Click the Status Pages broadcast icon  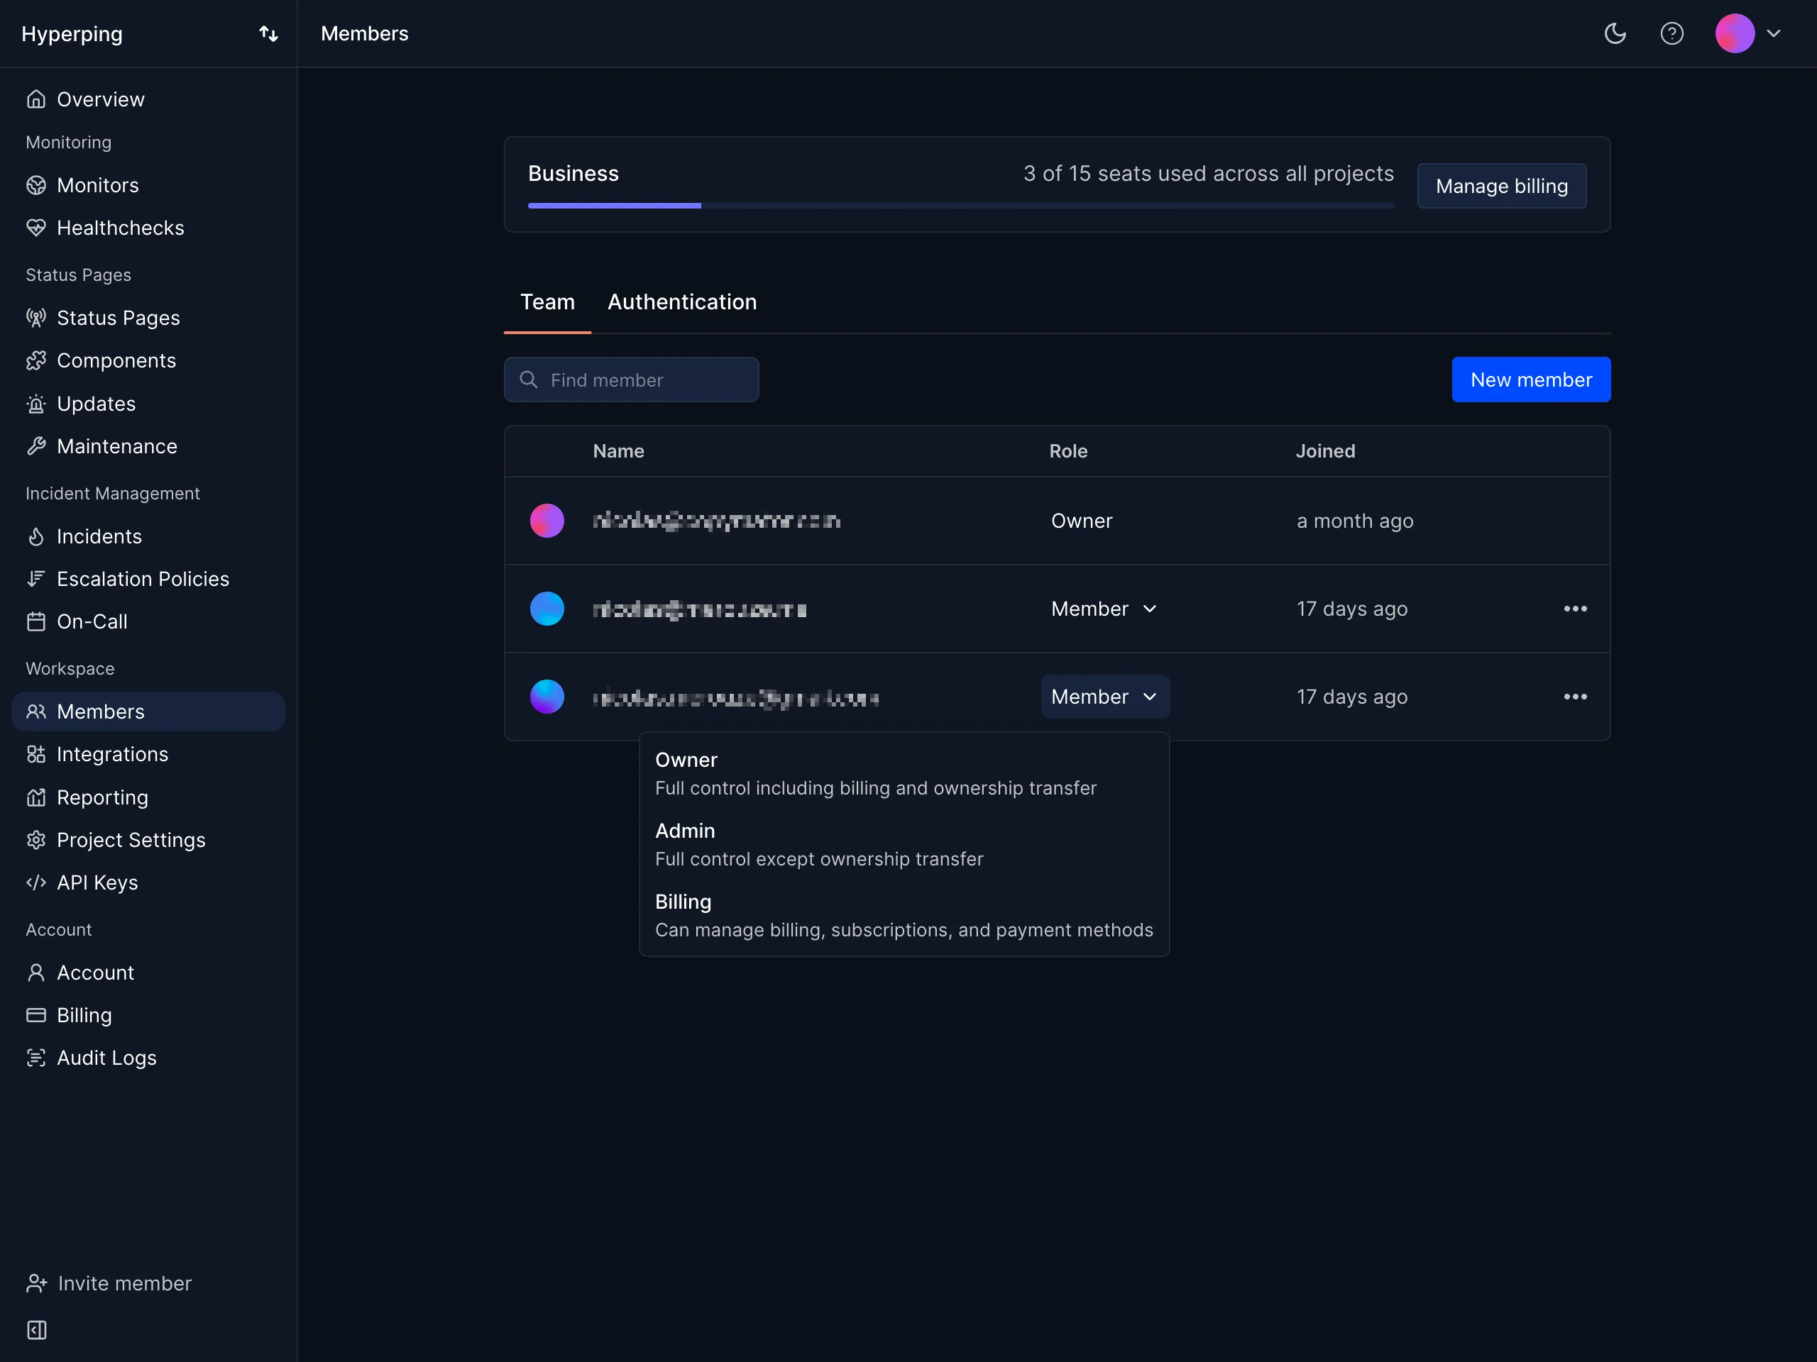tap(36, 318)
